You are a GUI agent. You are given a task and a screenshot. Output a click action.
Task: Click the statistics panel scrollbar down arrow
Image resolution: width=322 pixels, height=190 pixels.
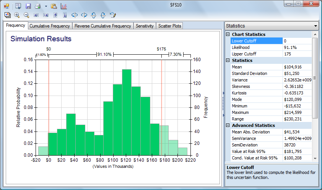(x=315, y=158)
